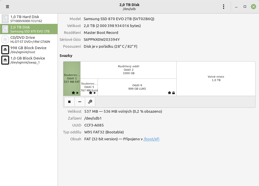Screen dimensions: 259x186
Task: Click the 1,0 TB Hard Disk icon
Action: [x=5, y=19]
